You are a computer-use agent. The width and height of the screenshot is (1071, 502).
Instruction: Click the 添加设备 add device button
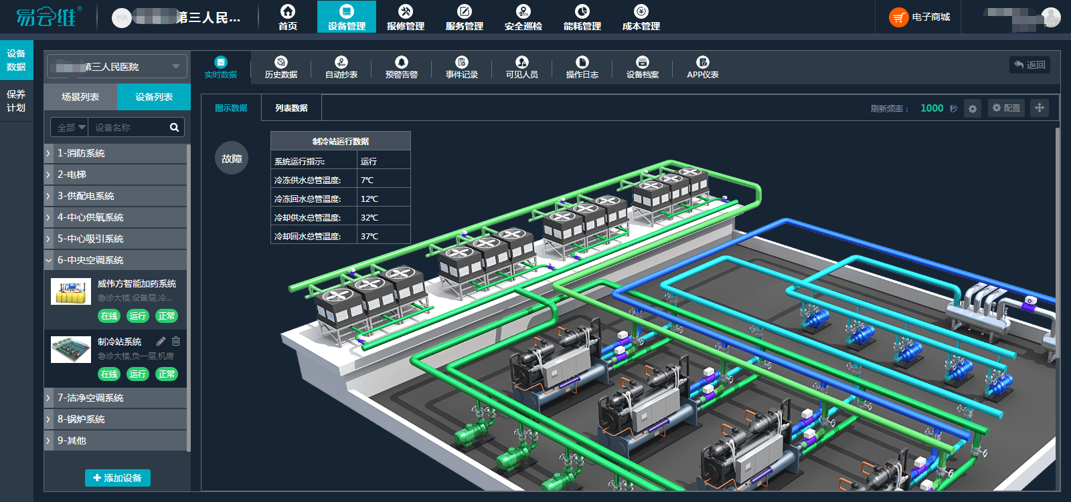pyautogui.click(x=118, y=478)
